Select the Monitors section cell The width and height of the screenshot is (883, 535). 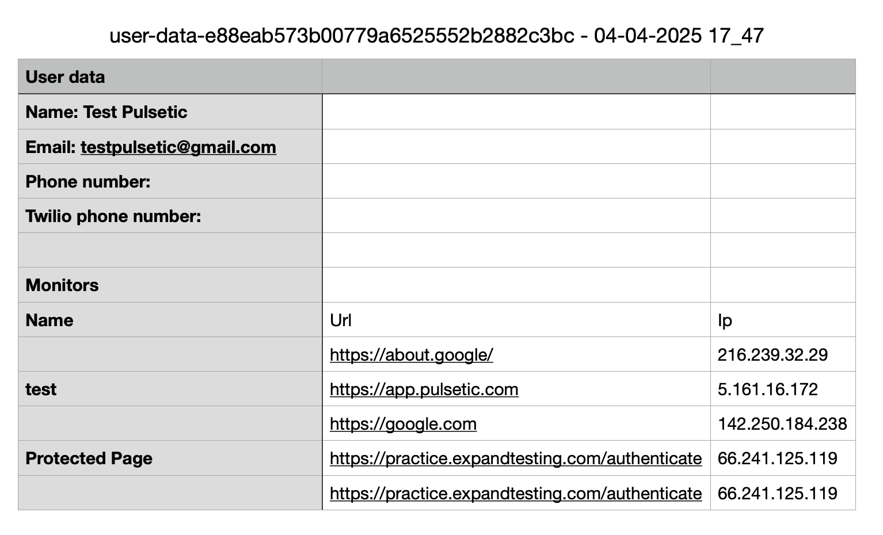[170, 285]
